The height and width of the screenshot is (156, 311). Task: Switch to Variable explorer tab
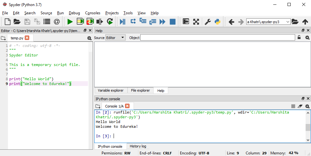click(111, 90)
